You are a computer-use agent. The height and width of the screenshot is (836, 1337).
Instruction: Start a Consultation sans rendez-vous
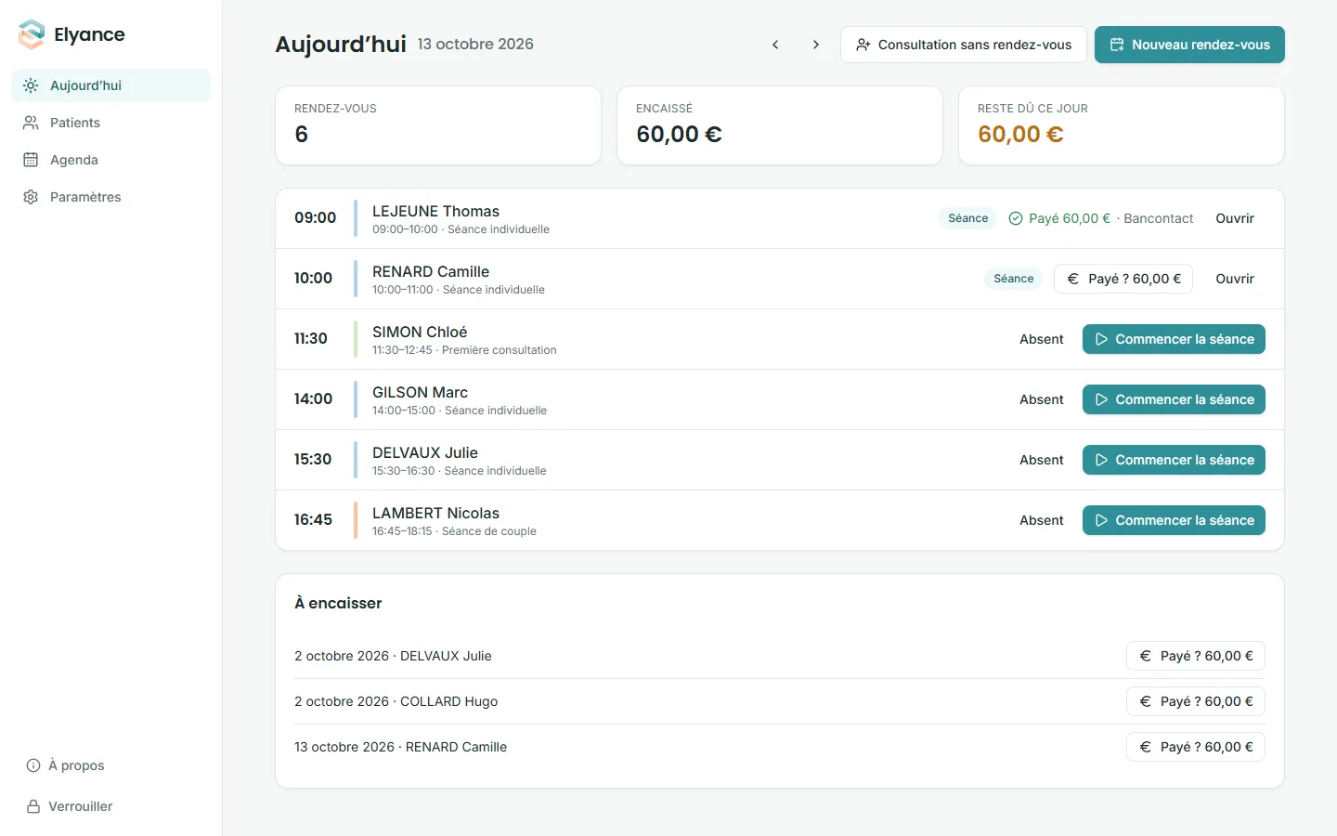pyautogui.click(x=964, y=45)
